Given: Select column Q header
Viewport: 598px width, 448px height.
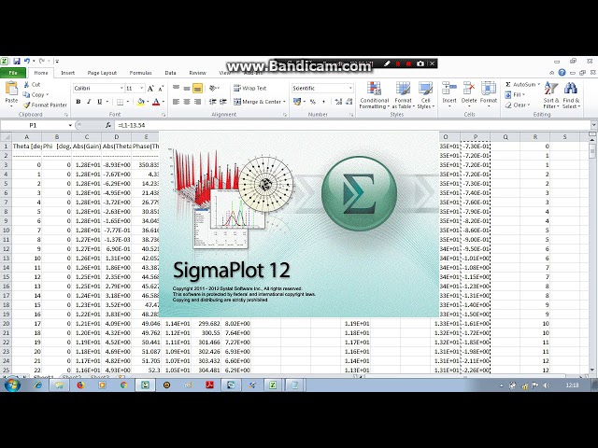Looking at the screenshot, I should click(x=505, y=137).
